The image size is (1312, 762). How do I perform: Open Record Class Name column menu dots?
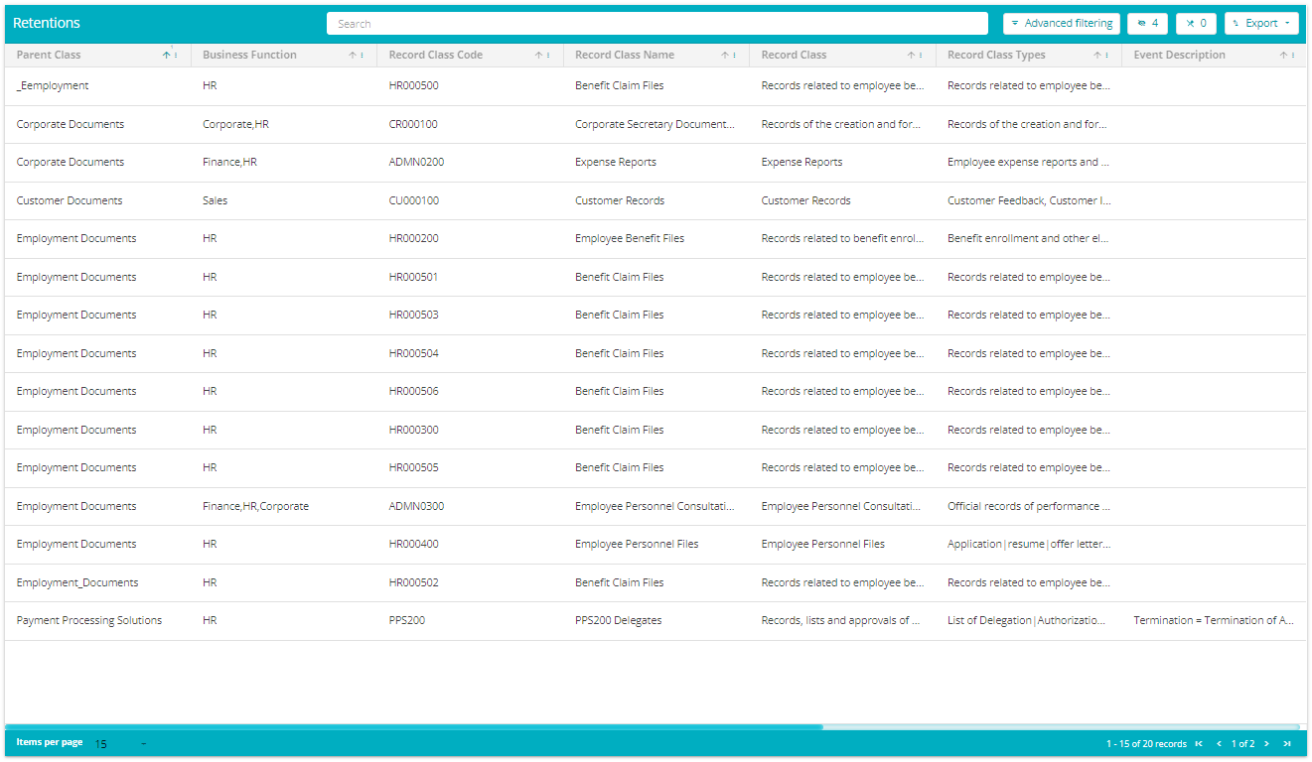click(734, 56)
